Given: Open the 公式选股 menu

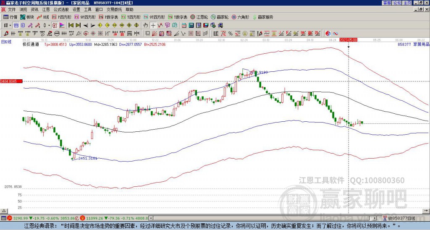Looking at the screenshot, I should (x=61, y=10).
